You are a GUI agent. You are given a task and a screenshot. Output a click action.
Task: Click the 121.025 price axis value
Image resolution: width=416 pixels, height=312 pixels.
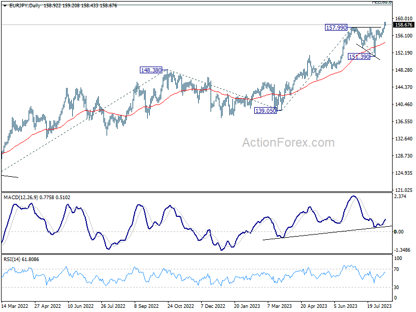click(x=404, y=190)
